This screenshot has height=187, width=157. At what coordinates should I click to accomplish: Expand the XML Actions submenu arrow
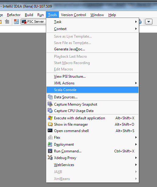pos(136,83)
